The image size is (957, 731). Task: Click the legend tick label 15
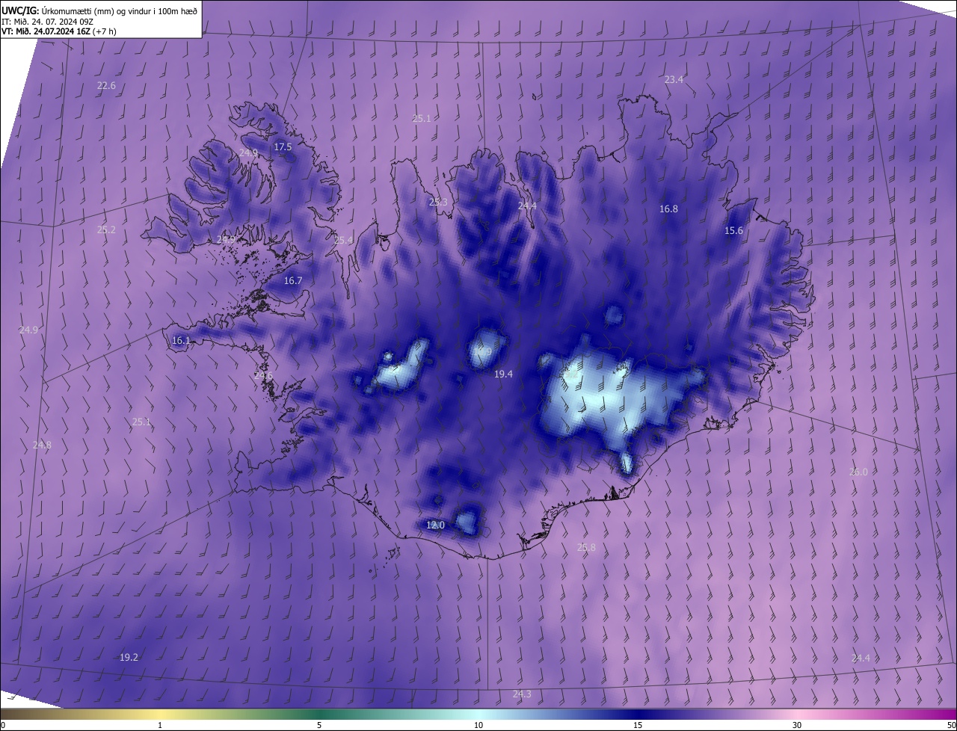638,726
